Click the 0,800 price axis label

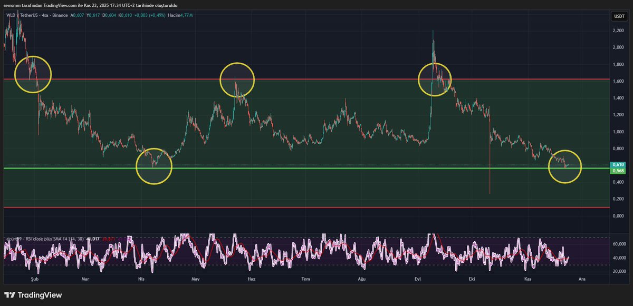[618, 149]
